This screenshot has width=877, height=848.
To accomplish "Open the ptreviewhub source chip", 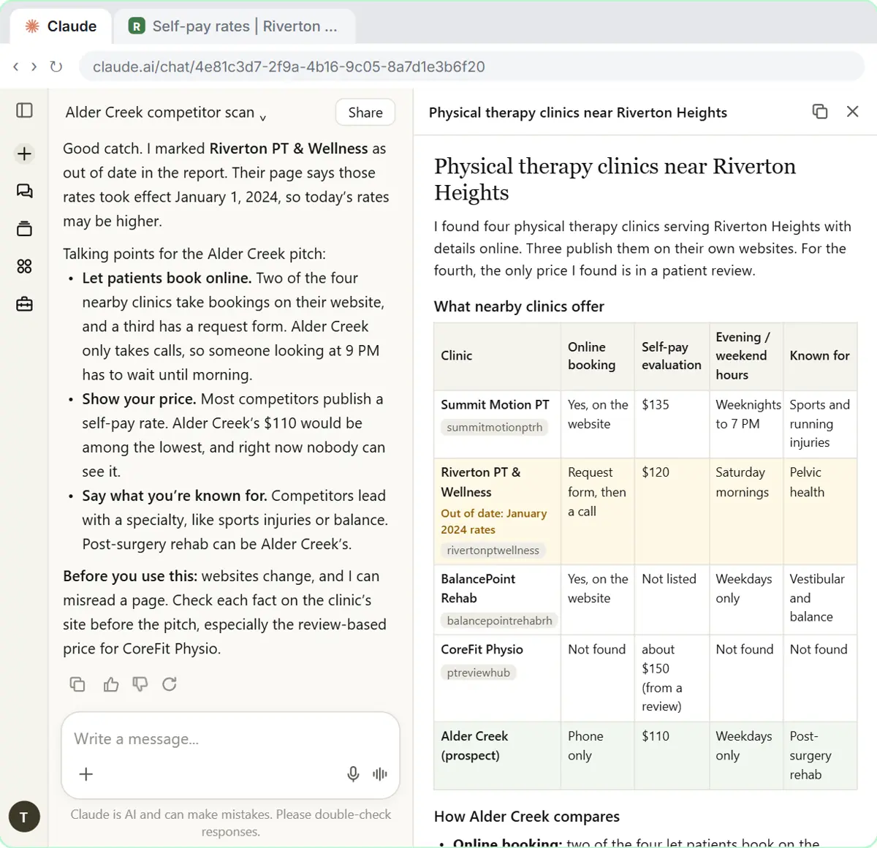I will 479,673.
